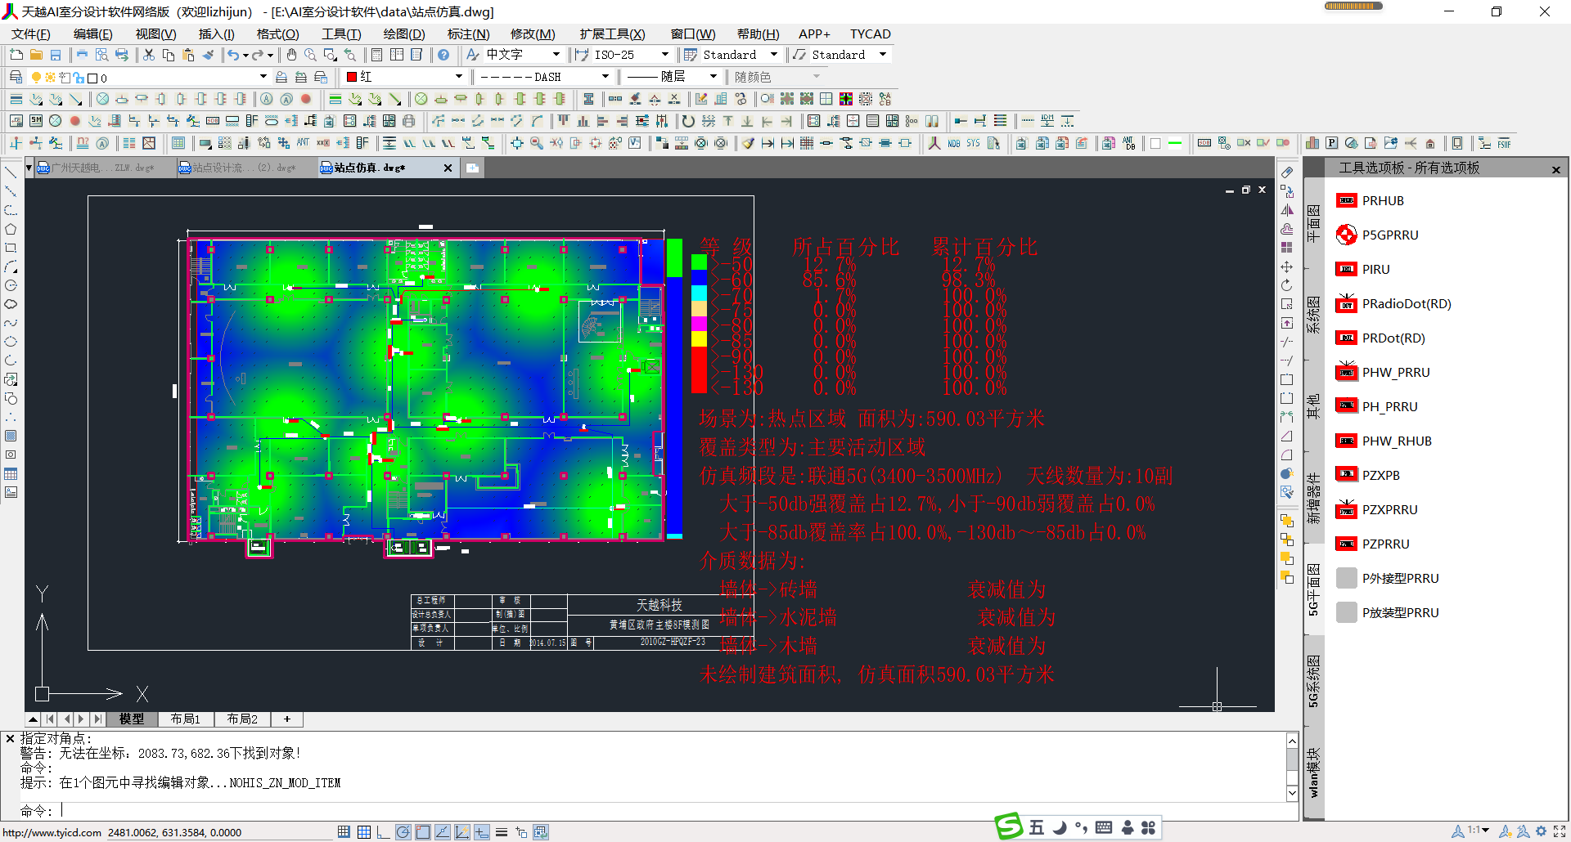1571x842 pixels.
Task: Switch to the 布局1 layout tab
Action: (x=186, y=719)
